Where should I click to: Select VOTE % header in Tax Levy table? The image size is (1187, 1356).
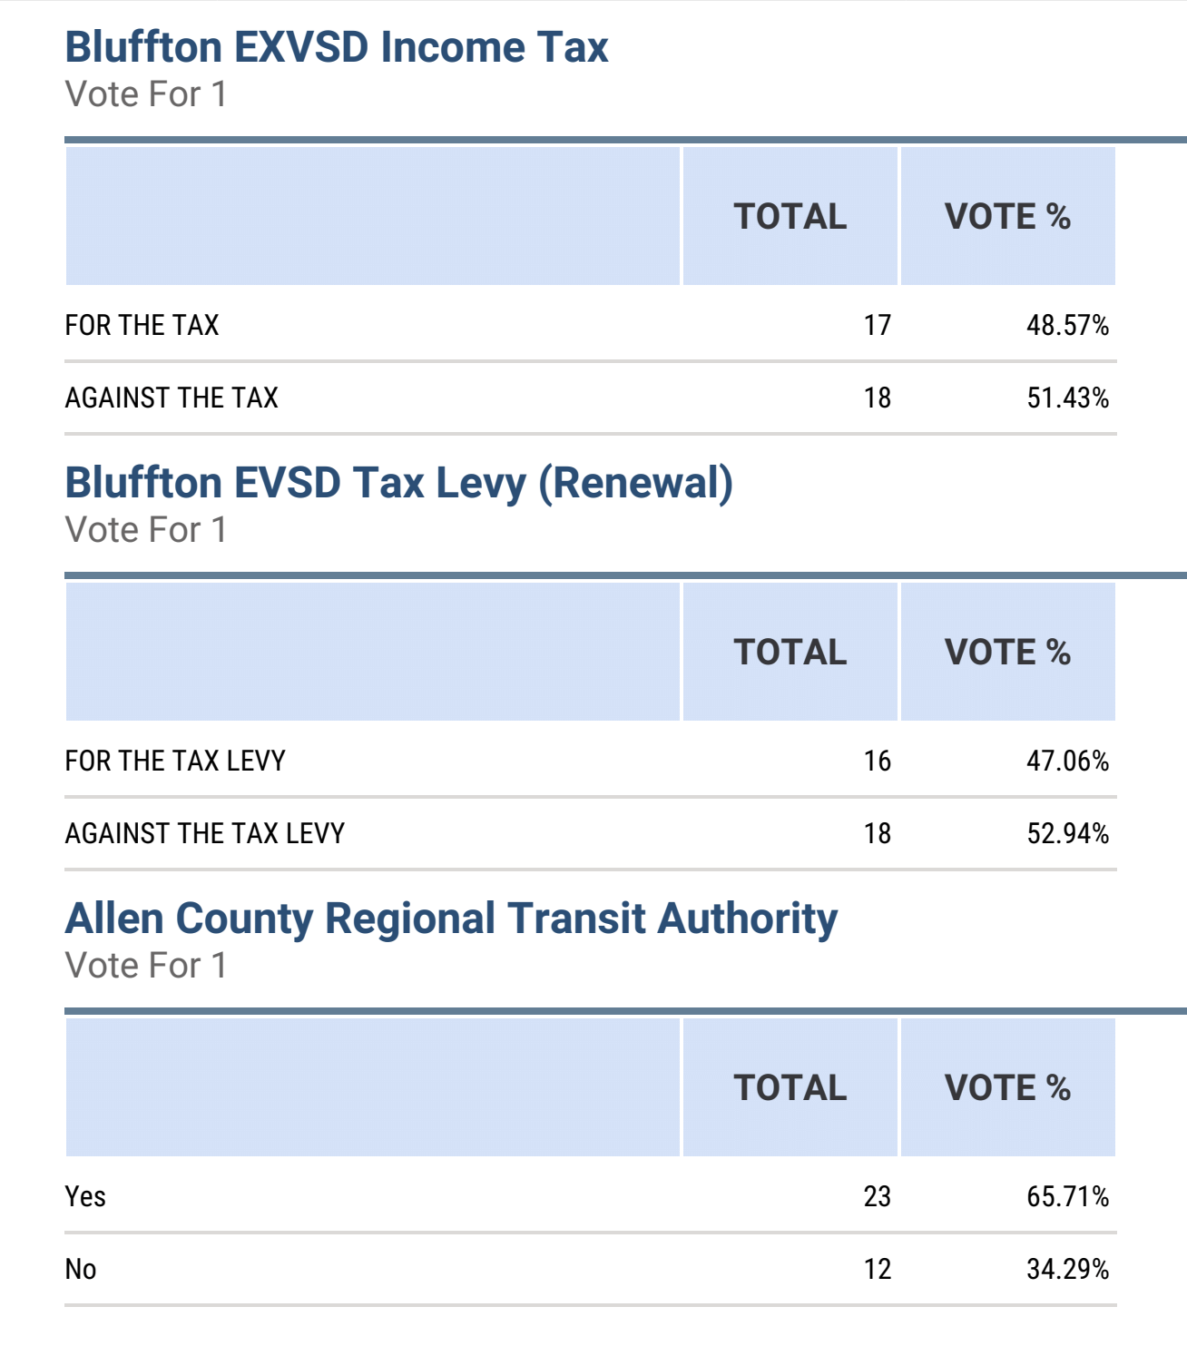point(1008,652)
